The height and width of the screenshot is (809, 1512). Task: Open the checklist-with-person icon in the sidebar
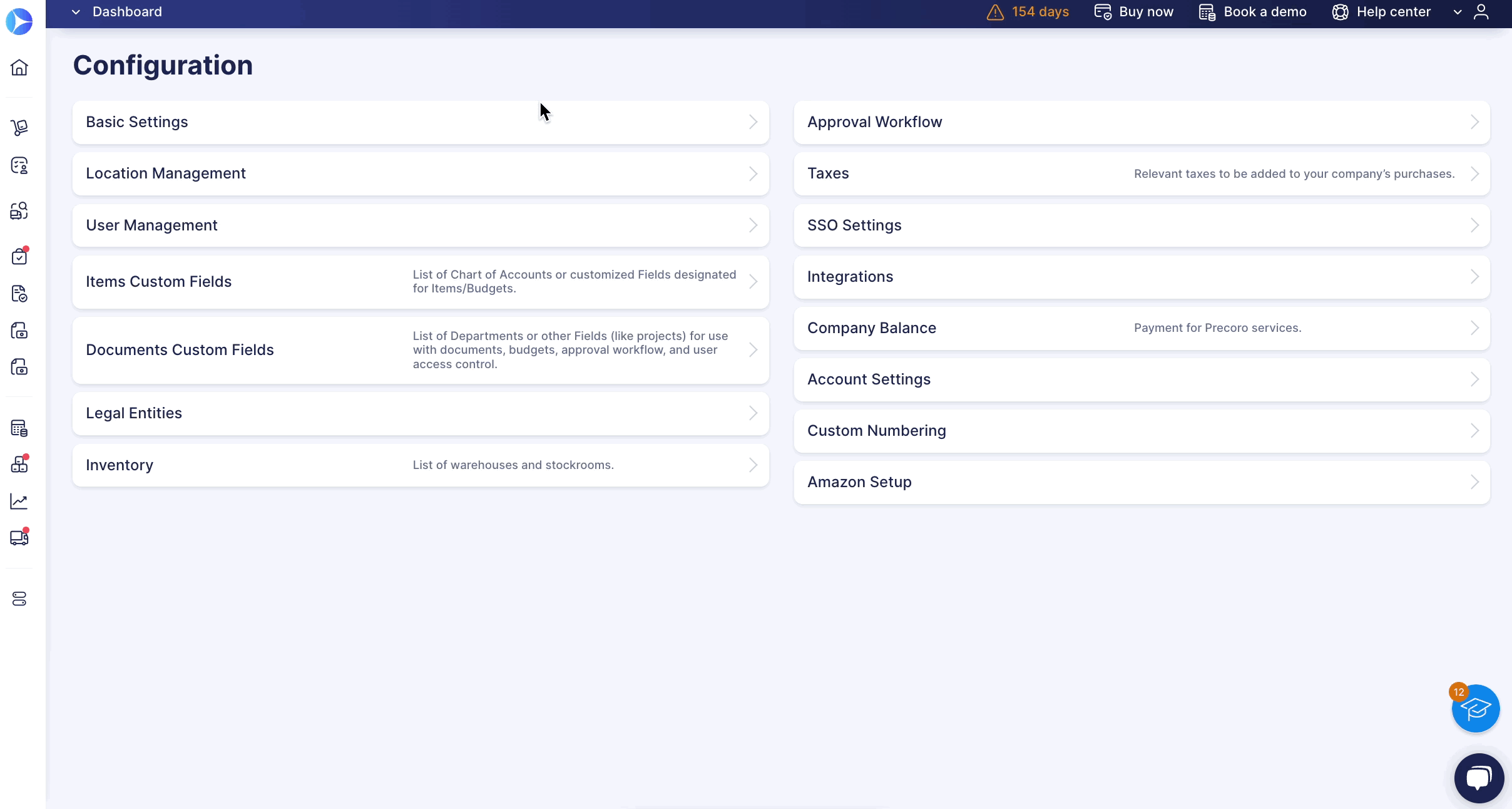pyautogui.click(x=19, y=165)
